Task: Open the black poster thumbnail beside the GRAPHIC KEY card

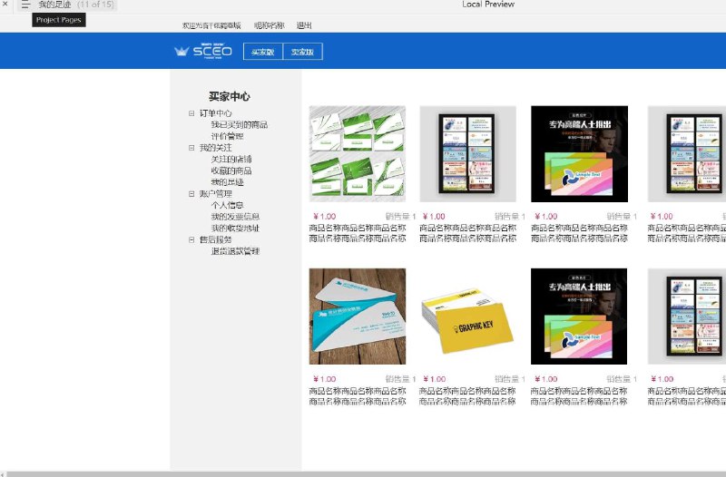Action: [579, 316]
